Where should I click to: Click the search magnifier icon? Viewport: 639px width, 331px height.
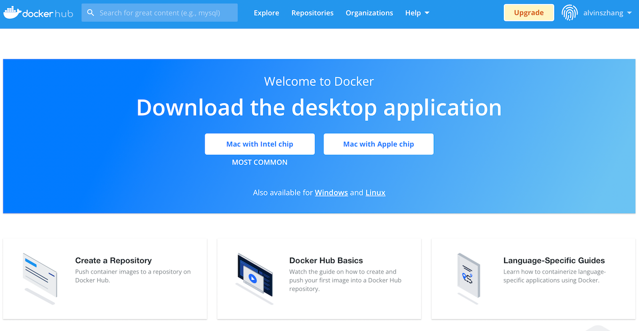[90, 13]
